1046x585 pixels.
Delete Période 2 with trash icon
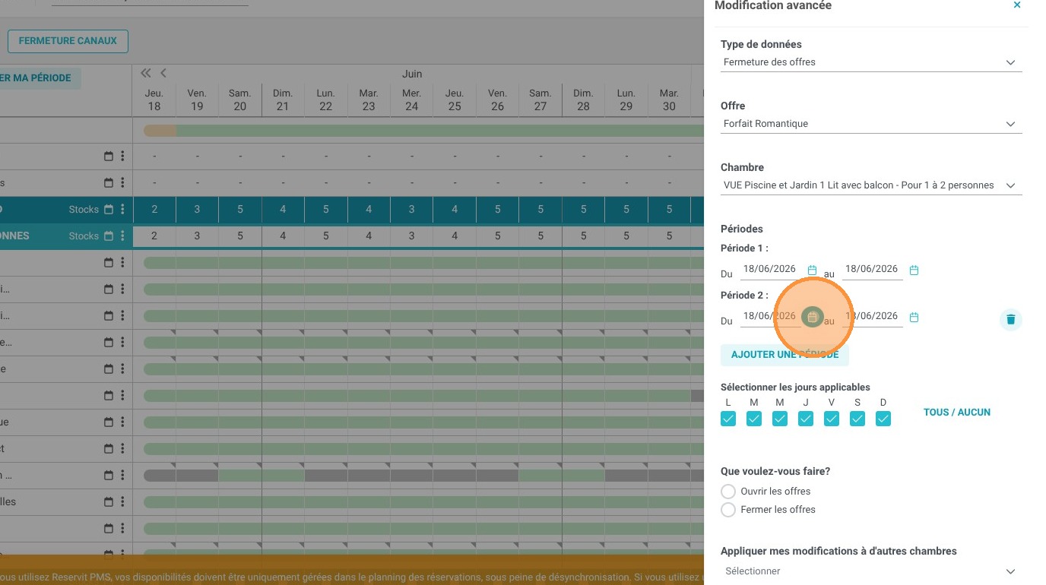tap(1010, 320)
